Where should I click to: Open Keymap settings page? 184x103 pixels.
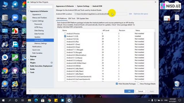click(33, 56)
